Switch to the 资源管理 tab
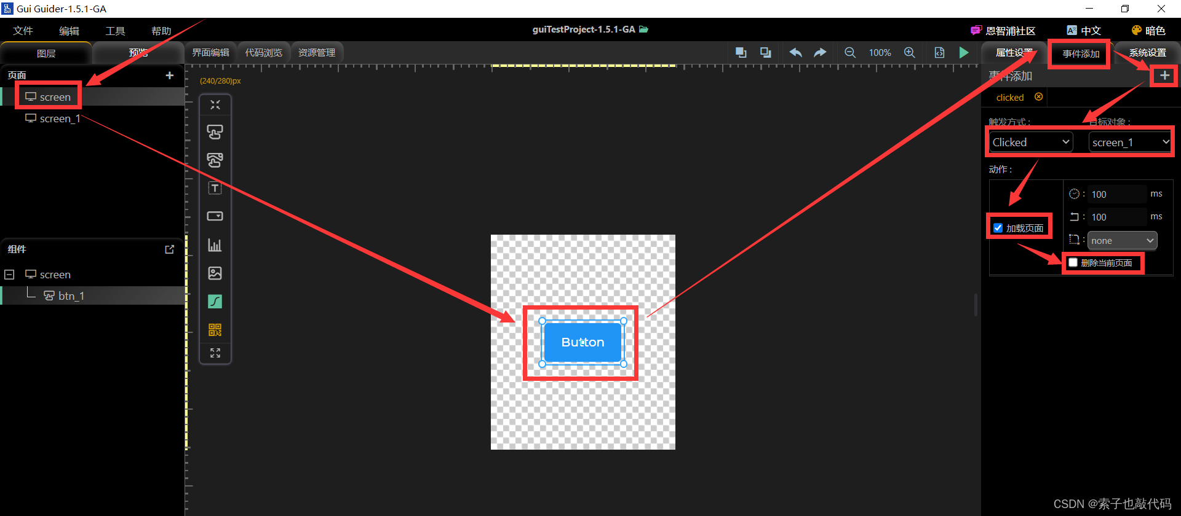 pos(317,53)
